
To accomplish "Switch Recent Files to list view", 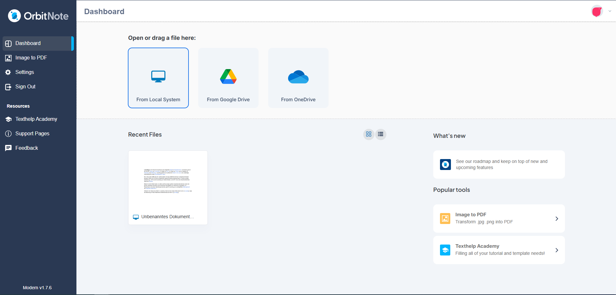I will click(x=381, y=134).
